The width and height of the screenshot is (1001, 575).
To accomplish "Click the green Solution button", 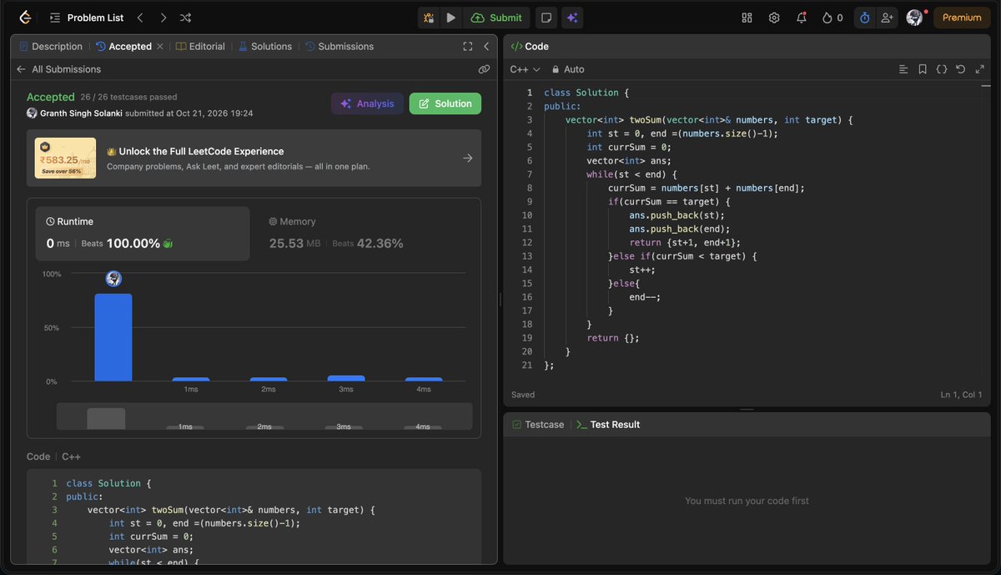I will coord(445,103).
